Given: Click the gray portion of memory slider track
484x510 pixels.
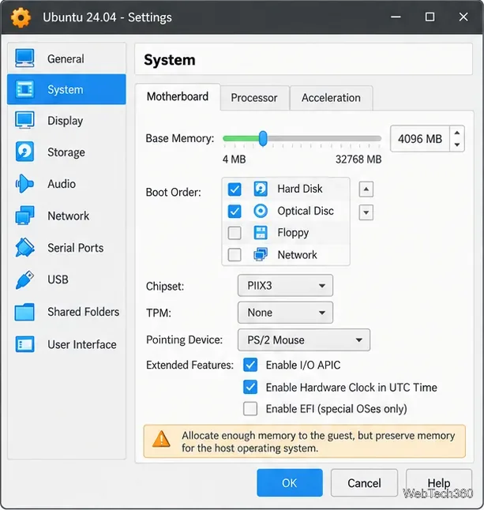Looking at the screenshot, I should (324, 139).
